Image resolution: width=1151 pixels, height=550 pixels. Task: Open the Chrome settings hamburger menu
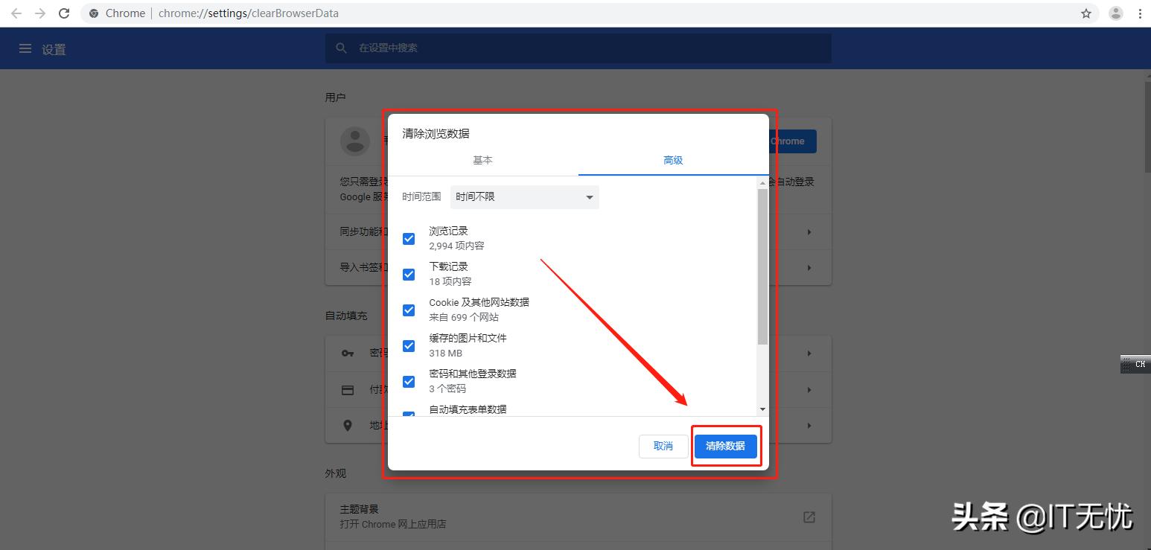pos(25,48)
